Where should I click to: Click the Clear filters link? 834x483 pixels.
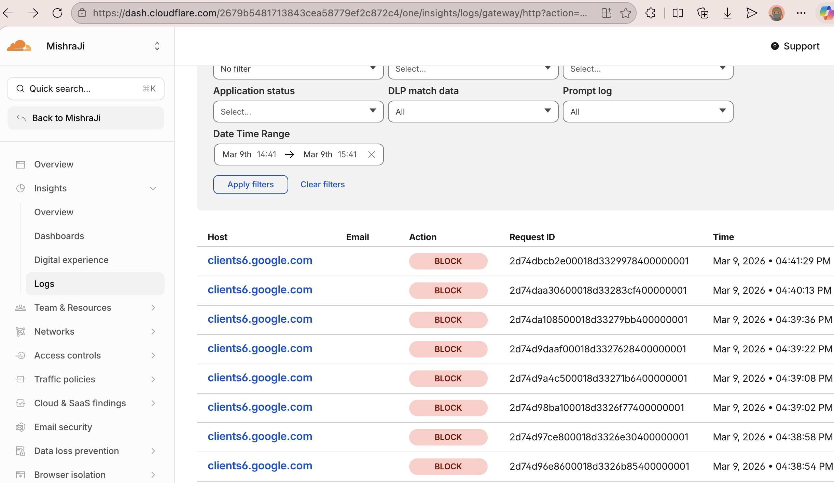[x=322, y=184]
